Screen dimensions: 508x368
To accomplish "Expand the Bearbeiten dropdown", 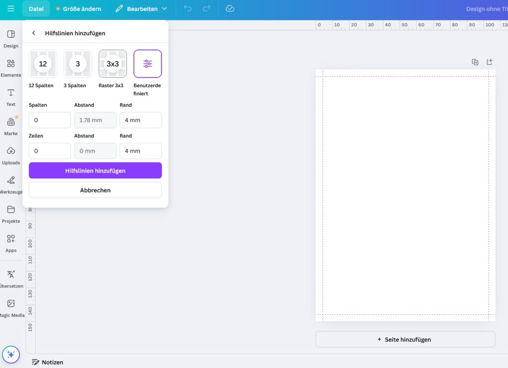I will [141, 9].
